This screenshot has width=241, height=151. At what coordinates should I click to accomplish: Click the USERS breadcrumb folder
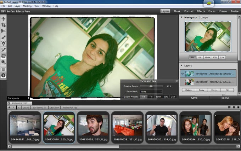[x=26, y=108]
